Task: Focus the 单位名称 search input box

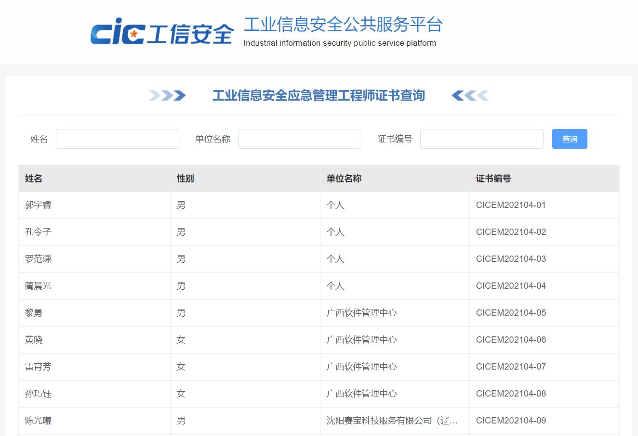Action: 299,139
